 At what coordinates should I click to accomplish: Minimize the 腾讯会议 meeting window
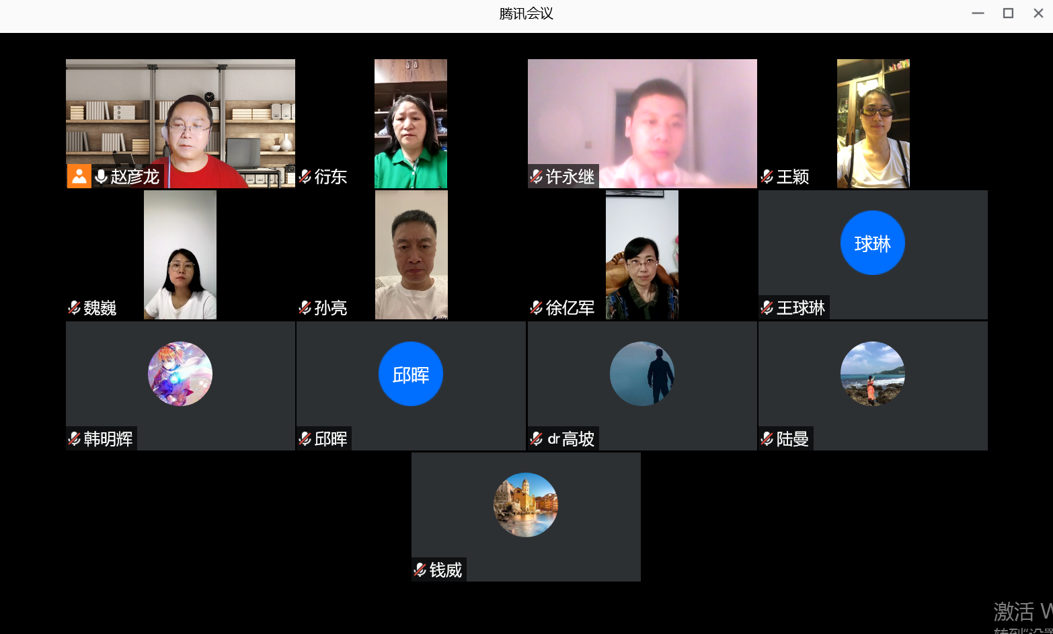tap(978, 13)
